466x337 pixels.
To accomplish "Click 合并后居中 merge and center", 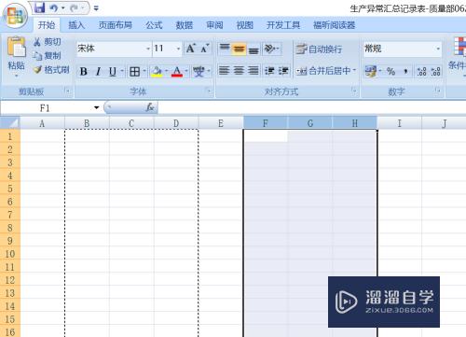I will pos(324,71).
